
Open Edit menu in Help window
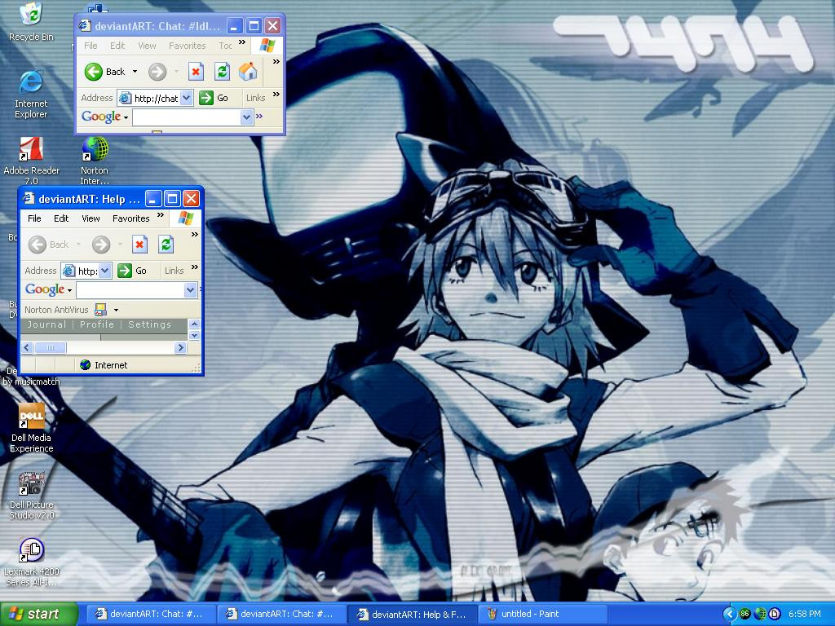point(60,218)
